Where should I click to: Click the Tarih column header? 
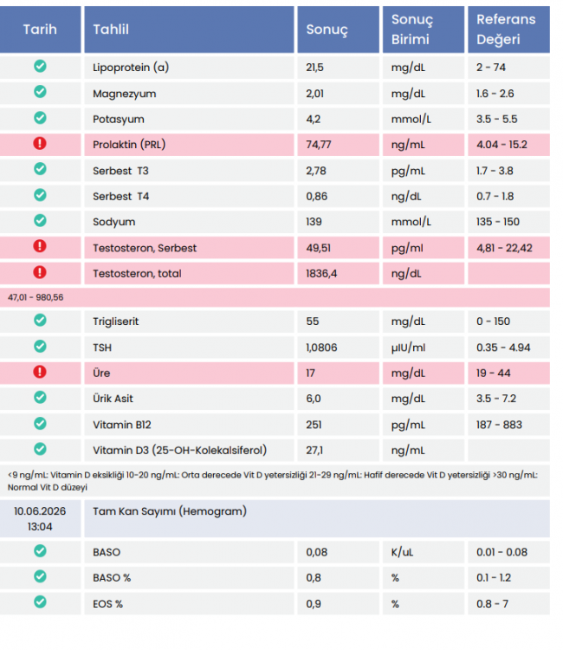coord(40,29)
